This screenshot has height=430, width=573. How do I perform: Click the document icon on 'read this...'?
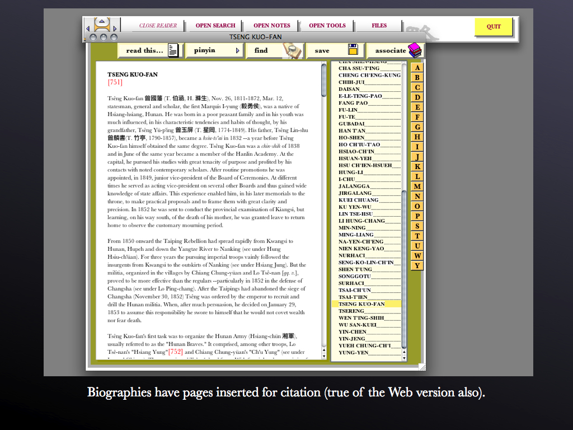click(x=173, y=50)
